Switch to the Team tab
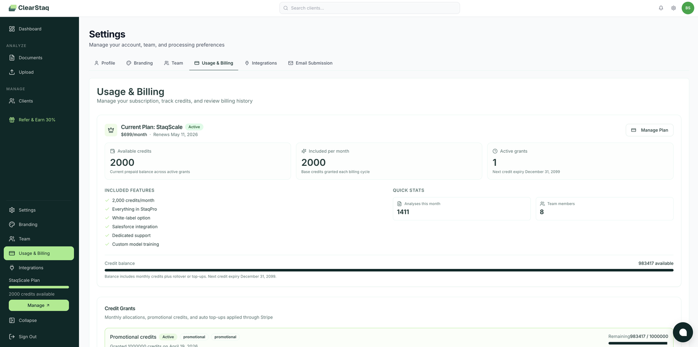The width and height of the screenshot is (698, 347). tap(174, 63)
